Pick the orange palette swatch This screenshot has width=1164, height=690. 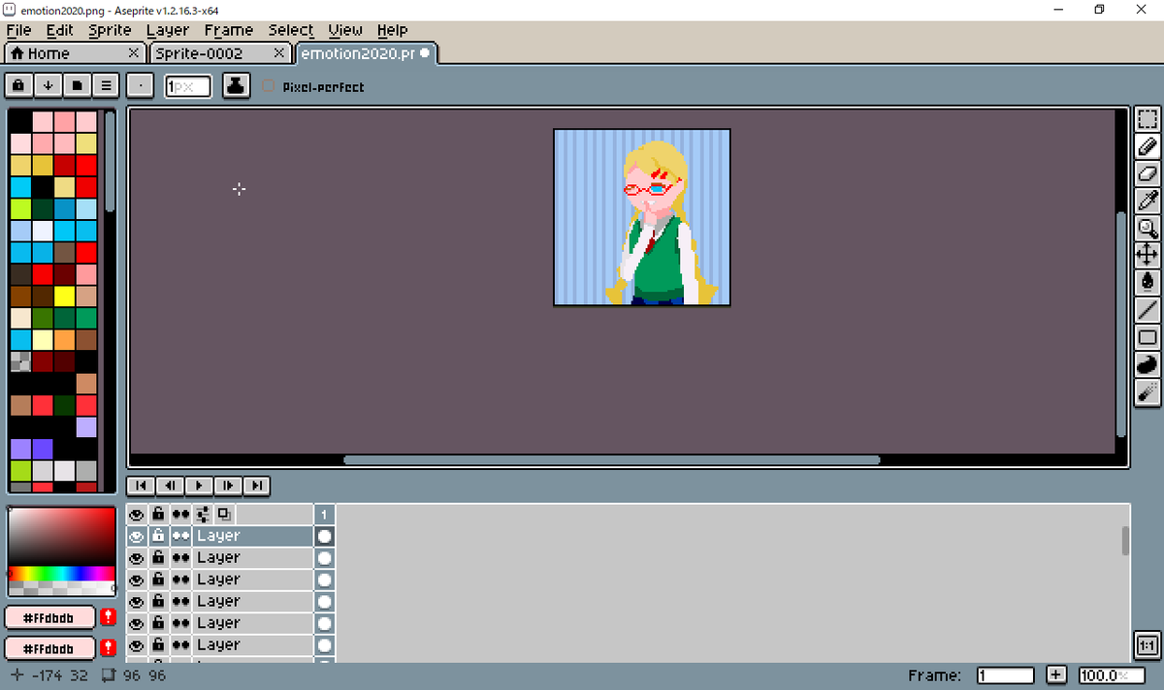tap(64, 339)
